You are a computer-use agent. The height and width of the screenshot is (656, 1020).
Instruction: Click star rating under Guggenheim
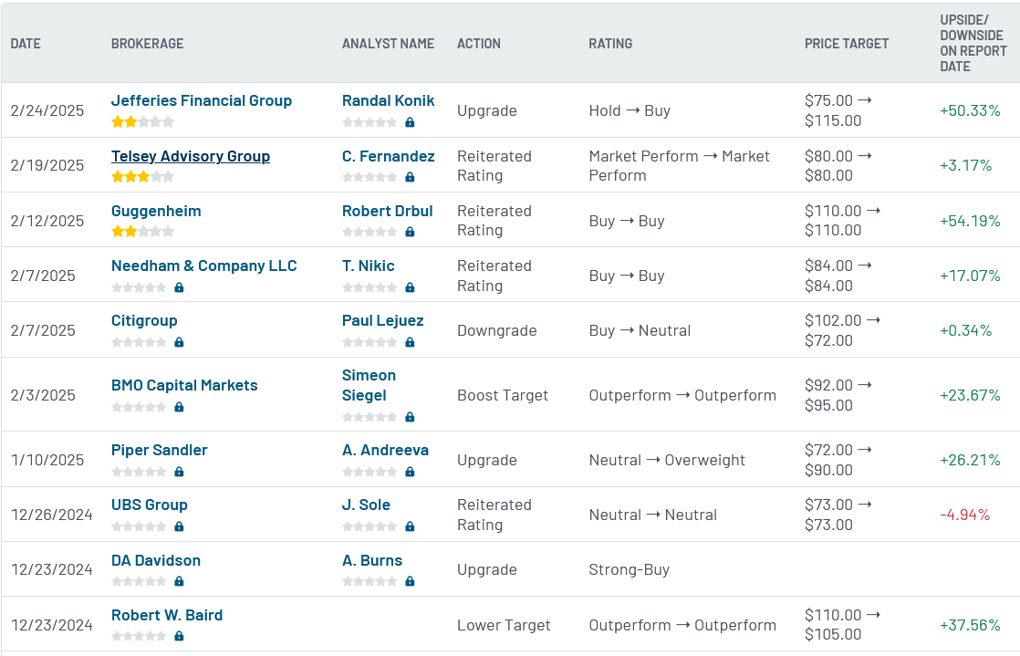click(142, 231)
